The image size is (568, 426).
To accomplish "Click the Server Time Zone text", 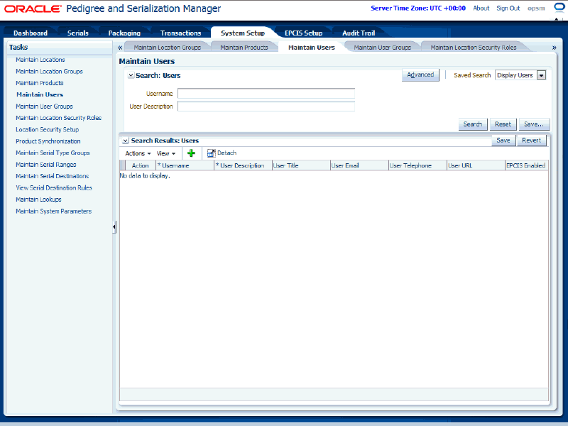I will pos(418,9).
